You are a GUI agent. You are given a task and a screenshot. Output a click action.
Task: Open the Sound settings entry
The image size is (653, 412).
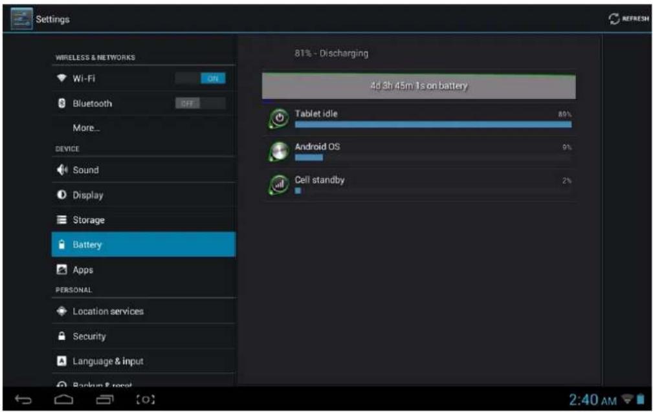144,170
